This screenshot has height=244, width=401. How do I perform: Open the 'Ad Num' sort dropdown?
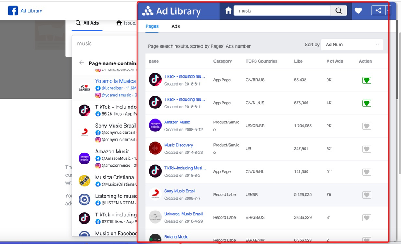point(352,45)
